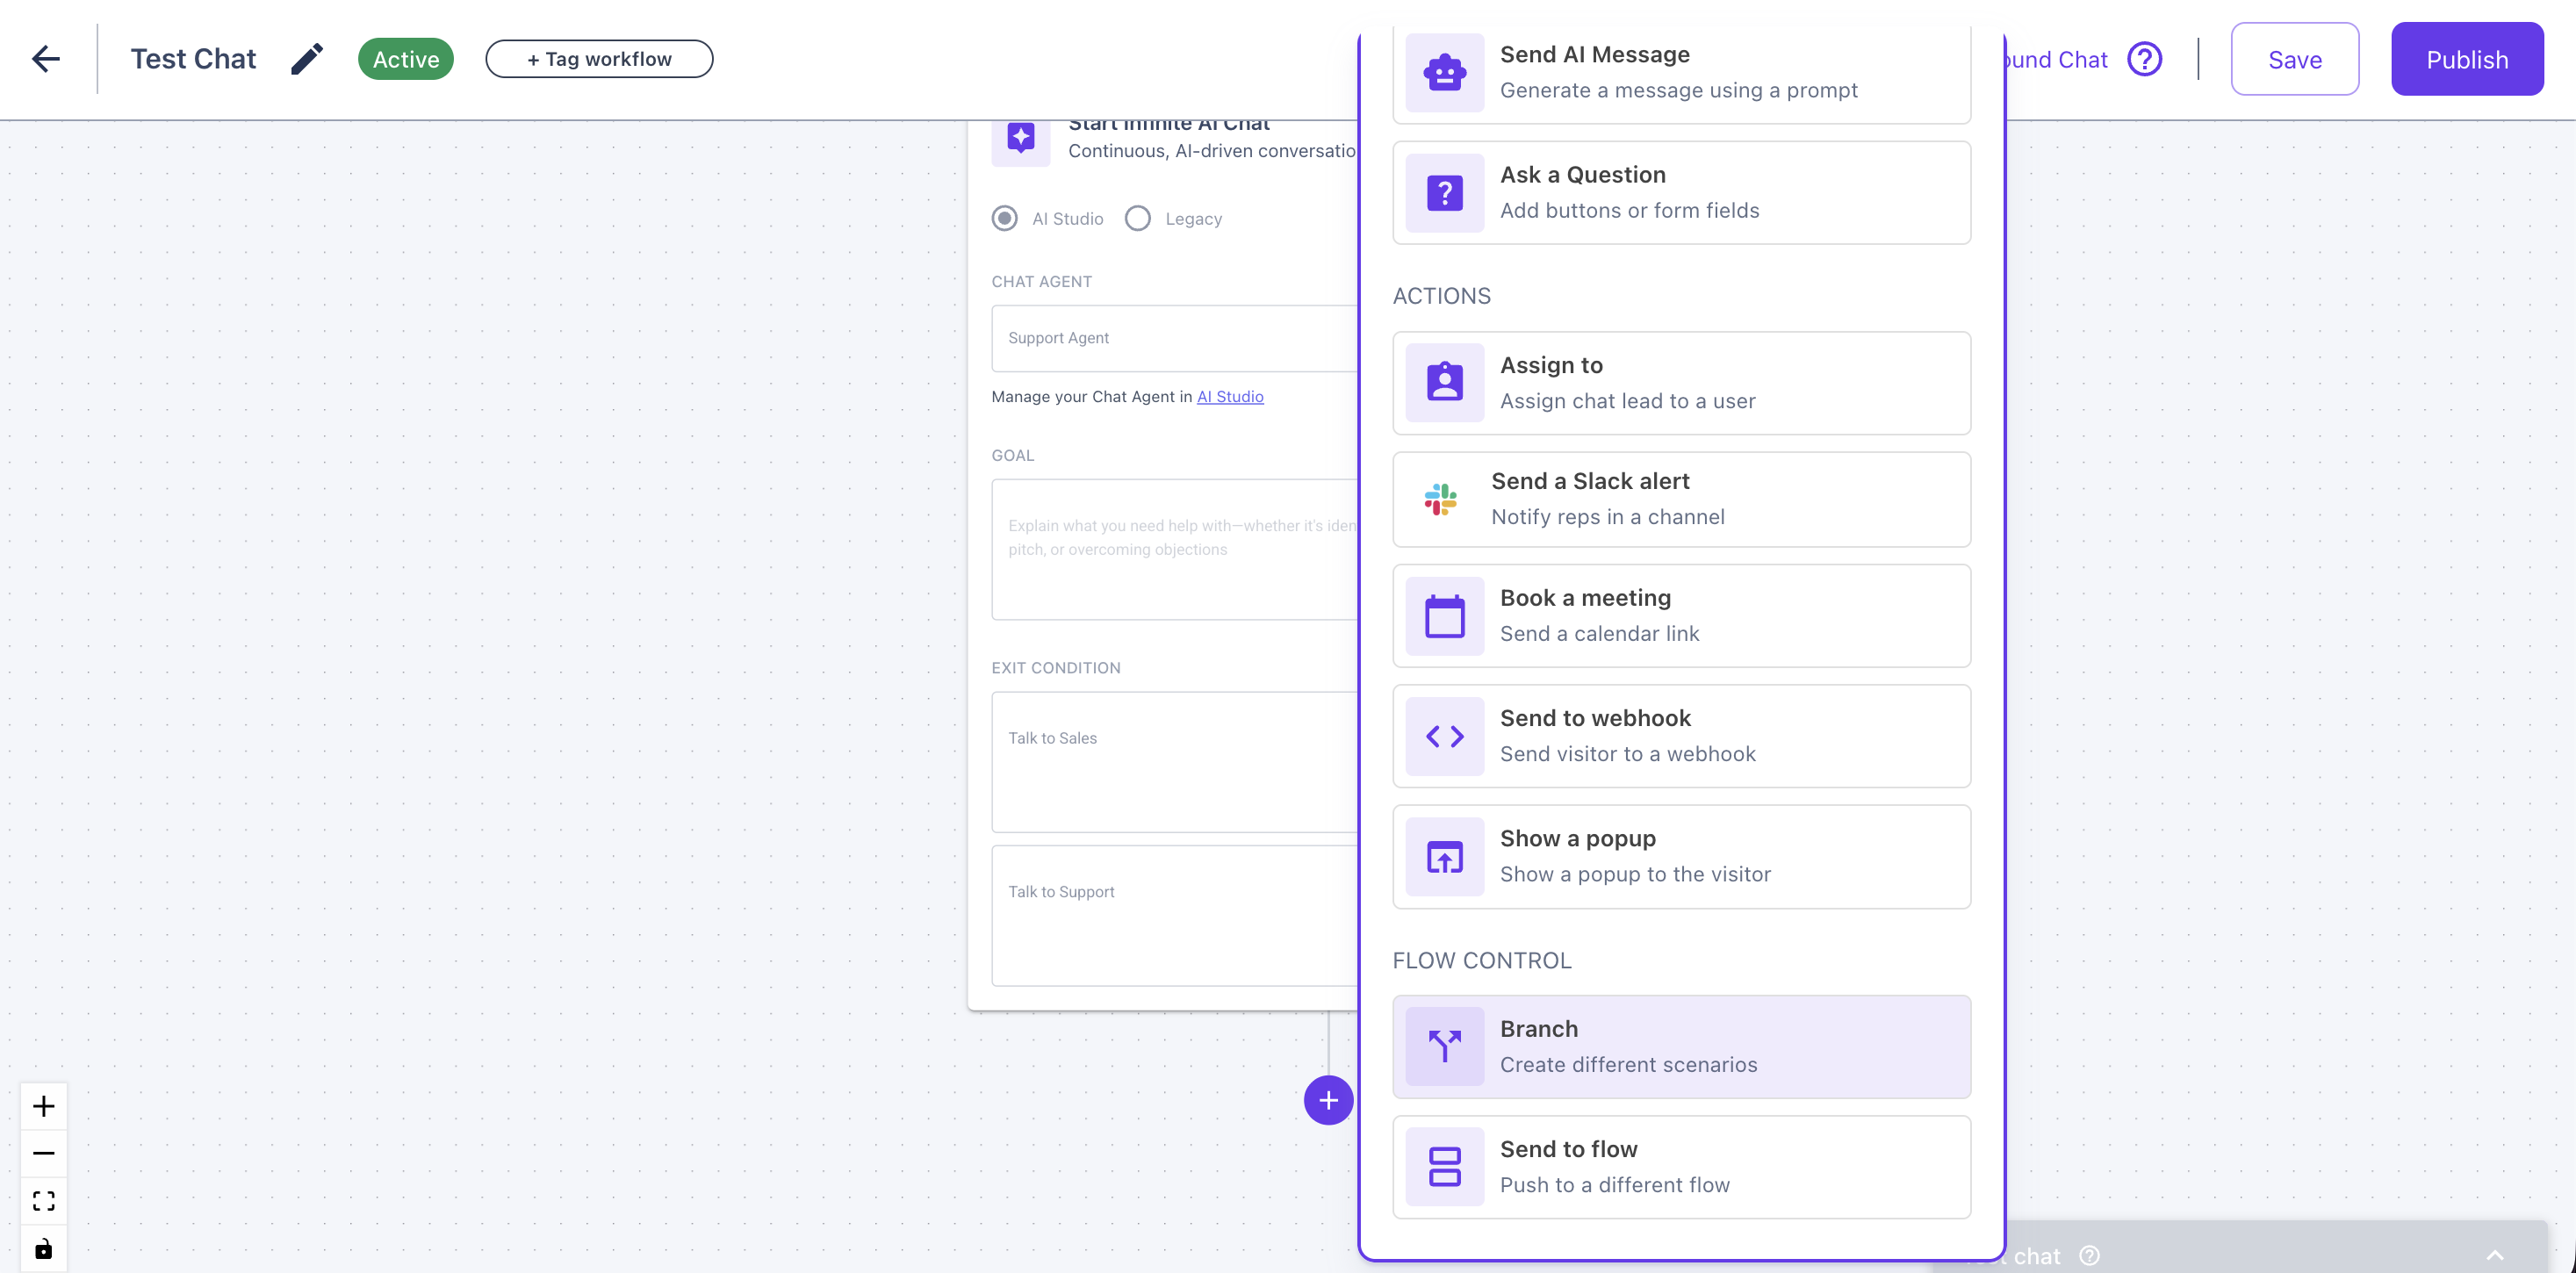Select the Legacy radio button
Viewport: 2576px width, 1273px height.
point(1137,218)
